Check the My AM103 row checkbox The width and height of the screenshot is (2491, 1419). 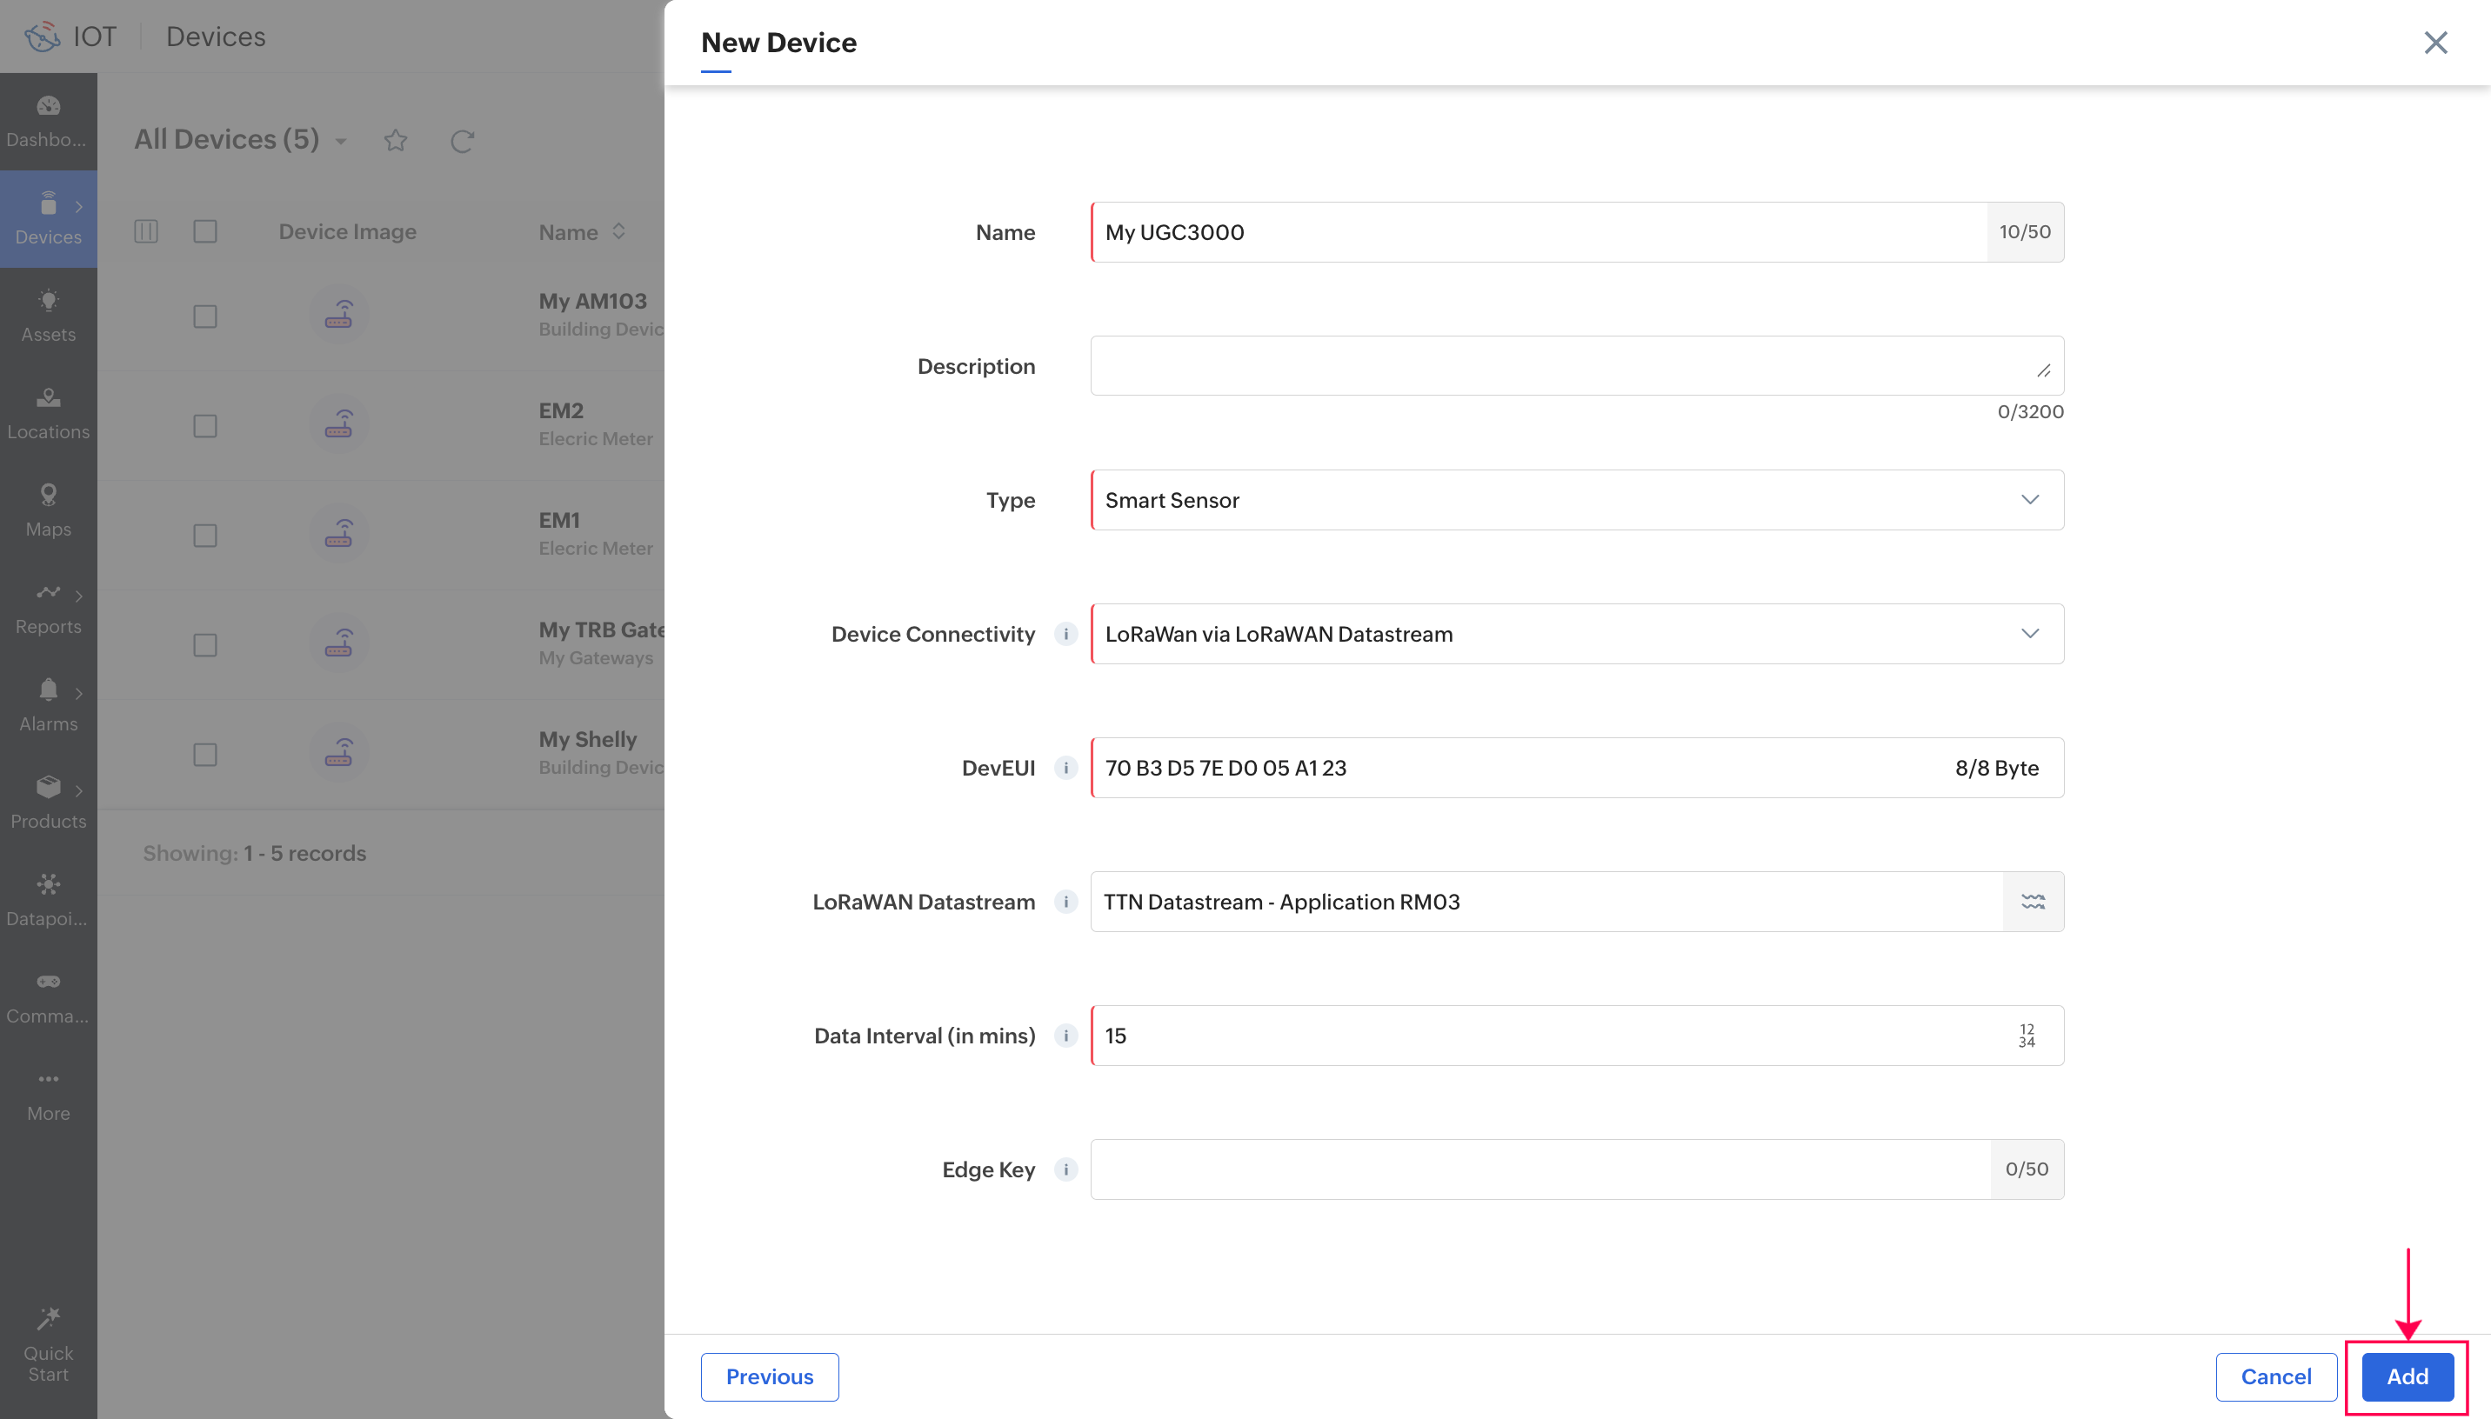[204, 316]
